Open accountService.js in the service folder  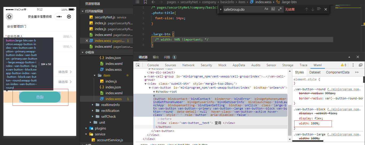tap(107, 140)
